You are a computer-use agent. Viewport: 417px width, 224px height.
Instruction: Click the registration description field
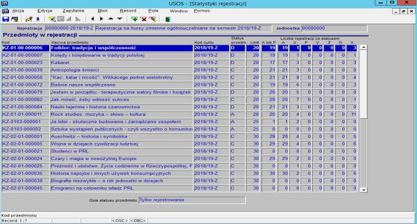(183, 28)
